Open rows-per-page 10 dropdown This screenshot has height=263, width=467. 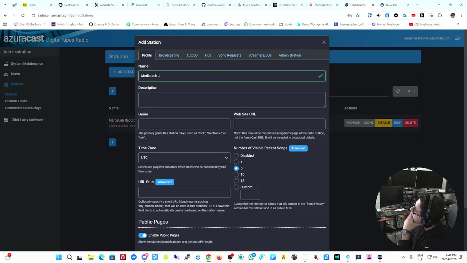(x=410, y=91)
